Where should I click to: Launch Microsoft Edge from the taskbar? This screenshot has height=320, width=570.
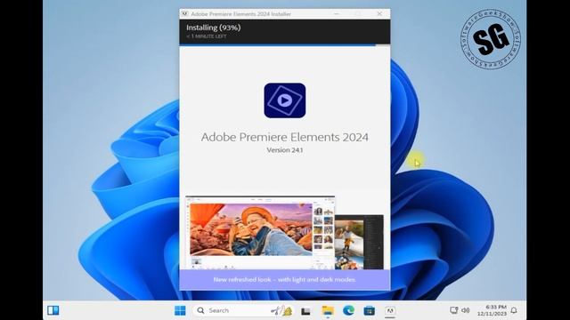coord(348,310)
